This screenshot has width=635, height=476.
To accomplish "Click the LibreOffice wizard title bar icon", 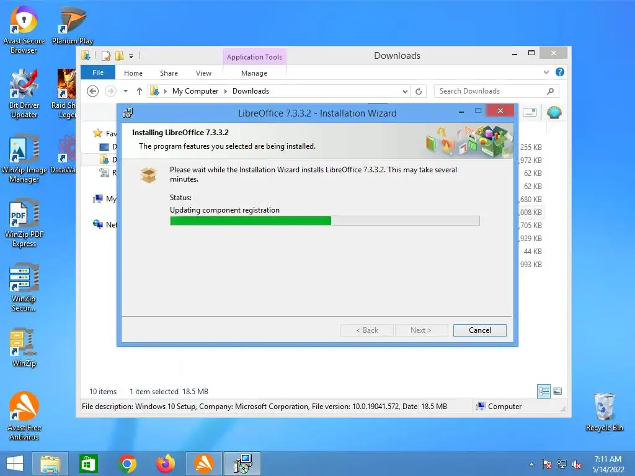I will pos(128,113).
